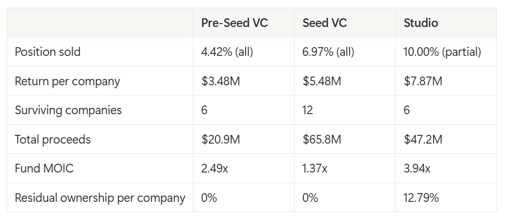The width and height of the screenshot is (505, 224).
Task: Click the 12 surviving companies cell
Action: point(307,110)
